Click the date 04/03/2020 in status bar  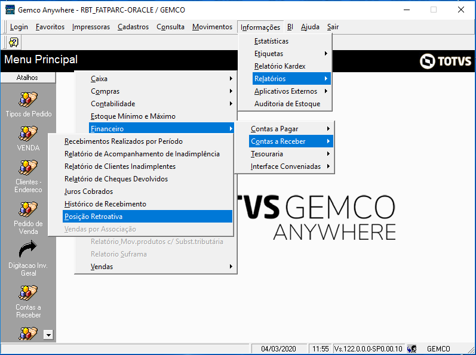(278, 348)
